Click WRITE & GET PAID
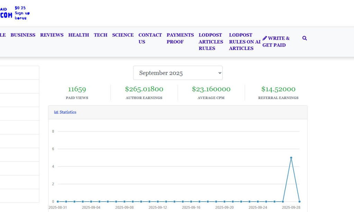 (277, 42)
